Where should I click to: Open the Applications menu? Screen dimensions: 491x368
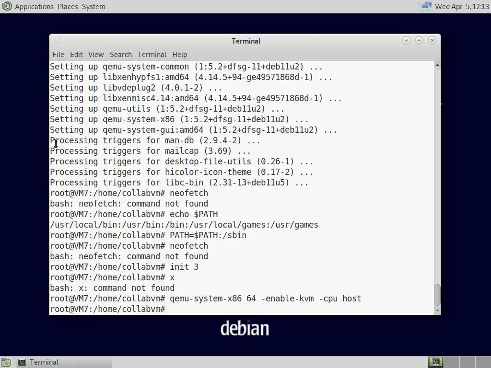pos(34,7)
